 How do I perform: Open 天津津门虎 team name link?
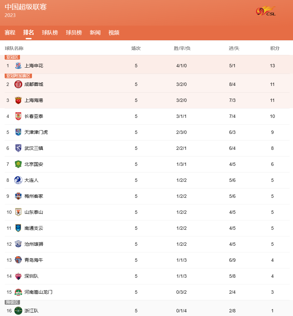point(36,132)
